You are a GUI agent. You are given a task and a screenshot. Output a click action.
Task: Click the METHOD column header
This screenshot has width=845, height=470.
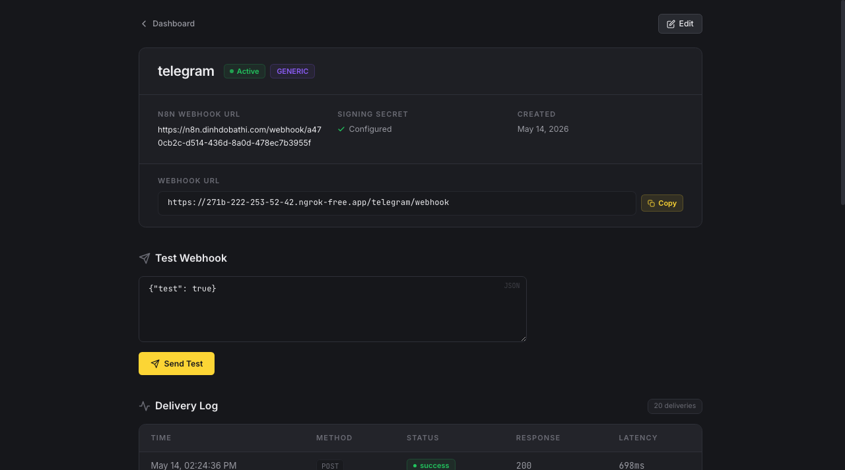334,438
